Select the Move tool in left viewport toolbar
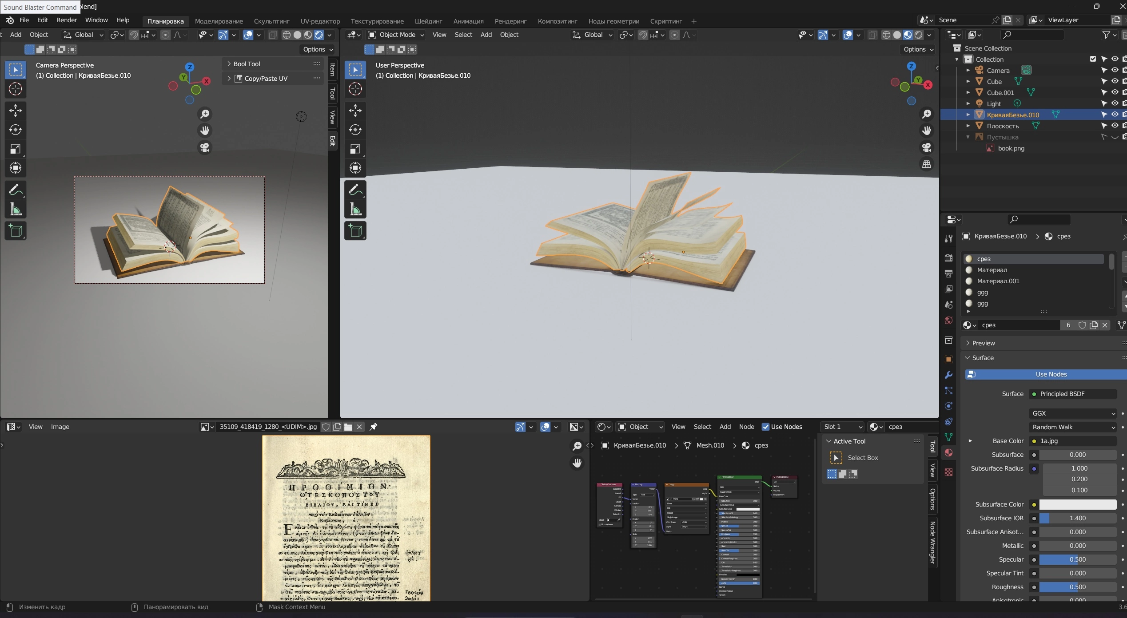The image size is (1127, 618). (16, 111)
